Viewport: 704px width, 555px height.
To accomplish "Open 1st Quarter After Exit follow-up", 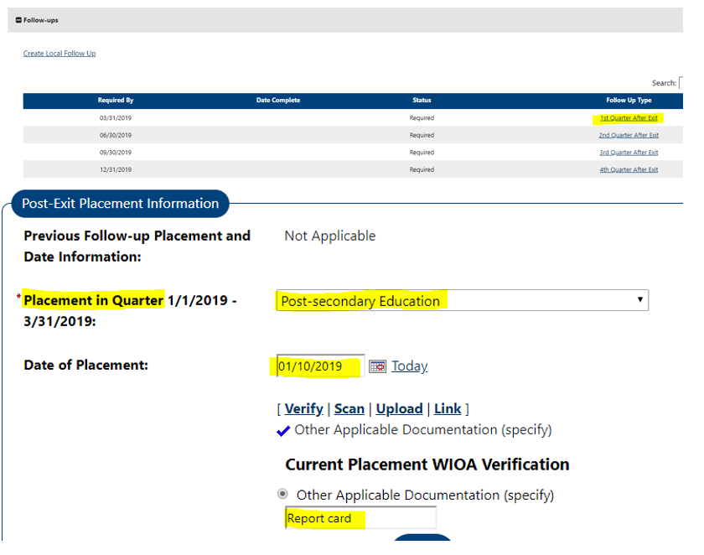I will (629, 118).
